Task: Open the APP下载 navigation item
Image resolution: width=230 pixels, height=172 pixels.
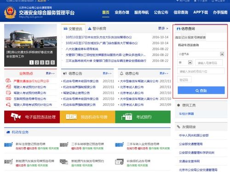Action: 201,12
